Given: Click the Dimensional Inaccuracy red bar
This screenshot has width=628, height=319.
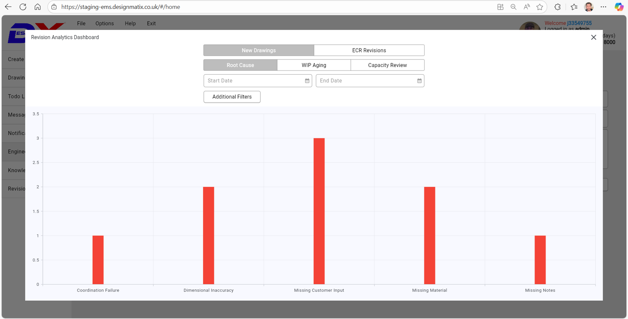Looking at the screenshot, I should [x=208, y=236].
